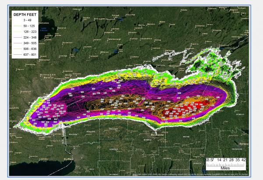Click the 42 mark on scale bar

(244, 160)
